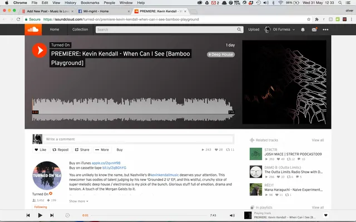Click the @kevinkendallmusic mention
Image resolution: width=356 pixels, height=222 pixels.
tap(163, 175)
